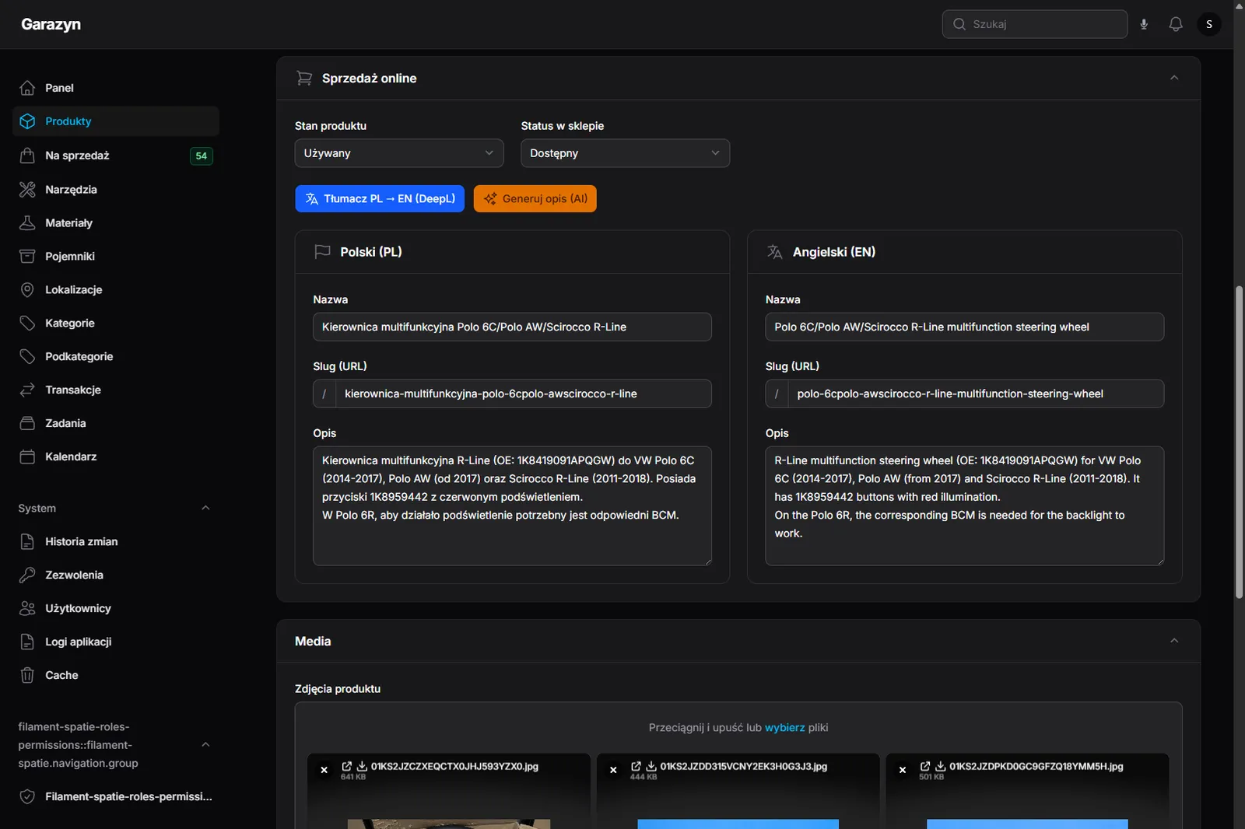The width and height of the screenshot is (1245, 829).
Task: Click the Polski (PL) flag icon
Action: (322, 252)
